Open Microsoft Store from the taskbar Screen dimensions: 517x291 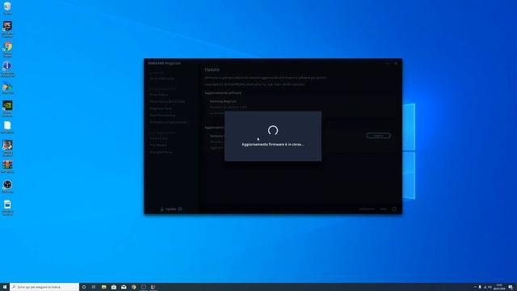(x=114, y=287)
